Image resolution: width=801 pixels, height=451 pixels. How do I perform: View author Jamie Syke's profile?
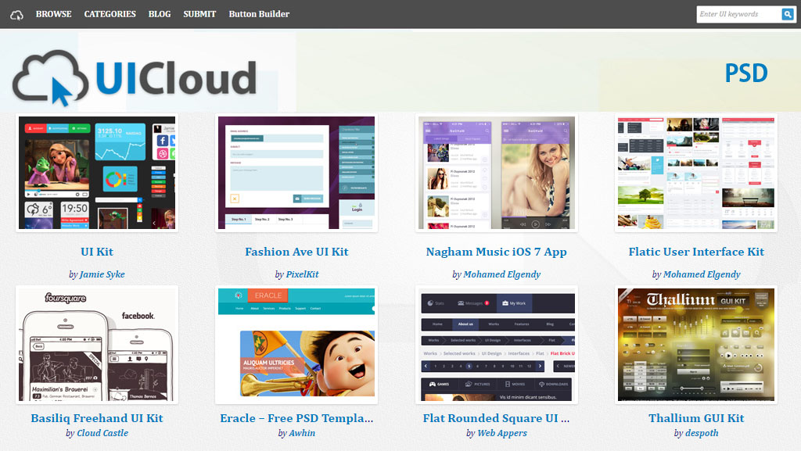coord(102,274)
